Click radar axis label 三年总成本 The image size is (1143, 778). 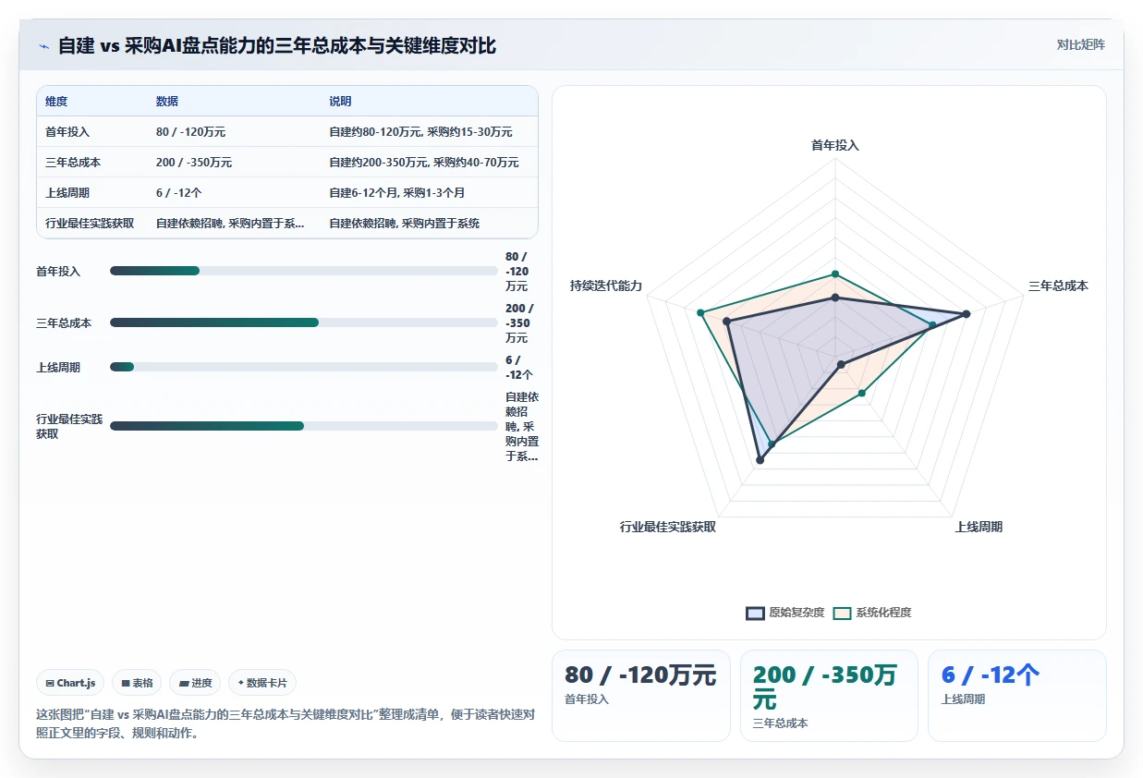1058,286
